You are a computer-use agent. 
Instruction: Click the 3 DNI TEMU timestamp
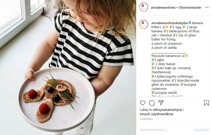(146, 119)
